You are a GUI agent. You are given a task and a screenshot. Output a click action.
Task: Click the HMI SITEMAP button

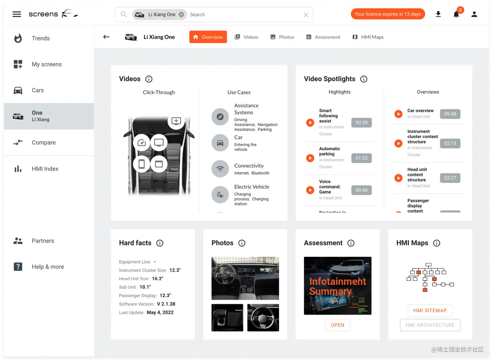(x=430, y=311)
